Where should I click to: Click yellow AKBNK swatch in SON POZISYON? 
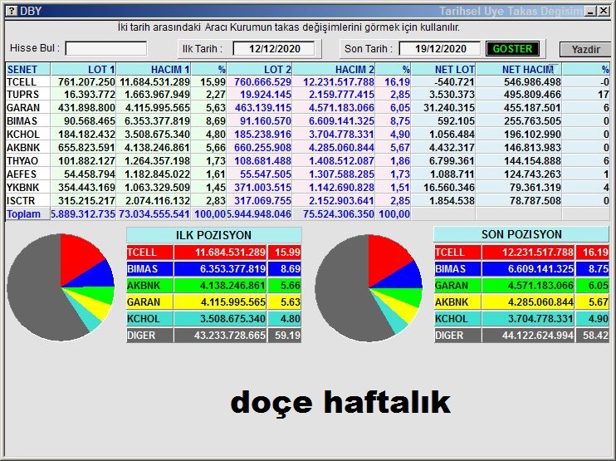click(x=457, y=302)
